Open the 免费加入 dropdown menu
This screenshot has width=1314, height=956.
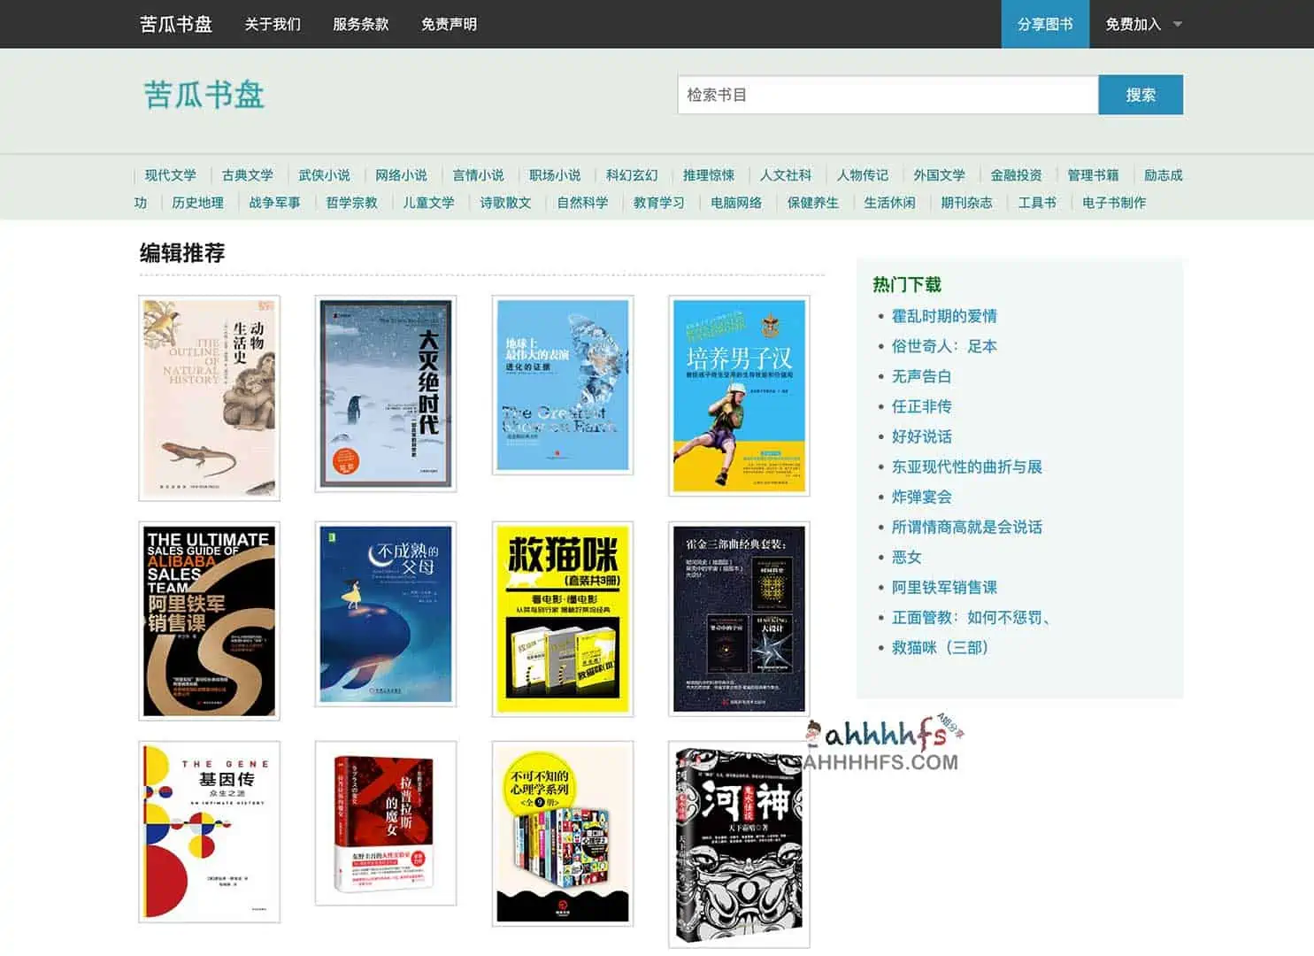1138,24
